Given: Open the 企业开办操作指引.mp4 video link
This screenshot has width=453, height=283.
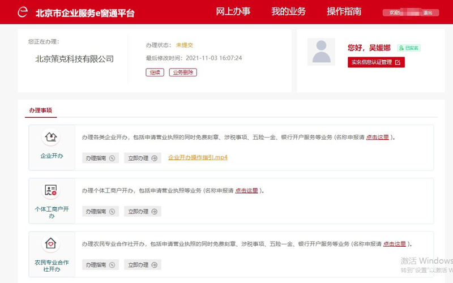Looking at the screenshot, I should tap(198, 157).
